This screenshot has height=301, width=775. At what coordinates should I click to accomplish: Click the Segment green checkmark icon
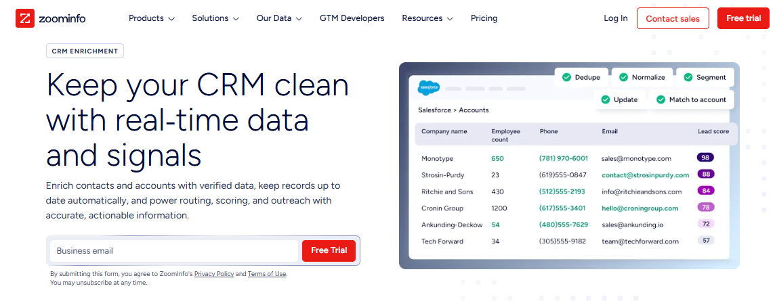point(688,78)
